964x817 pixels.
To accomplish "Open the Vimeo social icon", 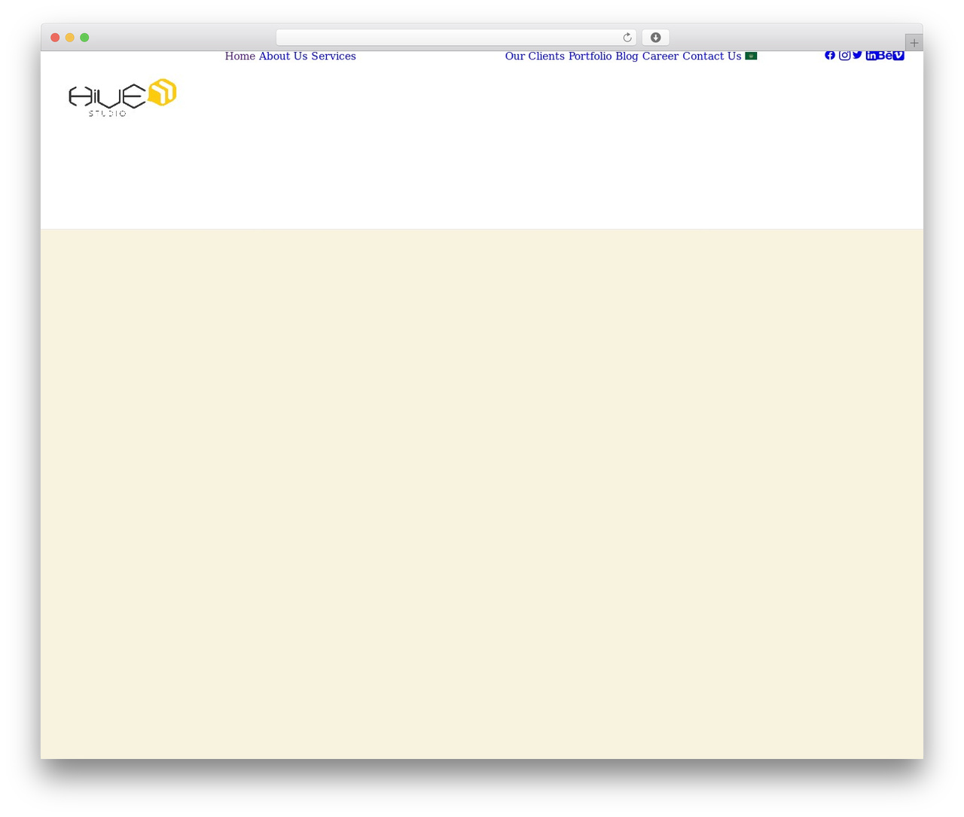I will pyautogui.click(x=898, y=55).
